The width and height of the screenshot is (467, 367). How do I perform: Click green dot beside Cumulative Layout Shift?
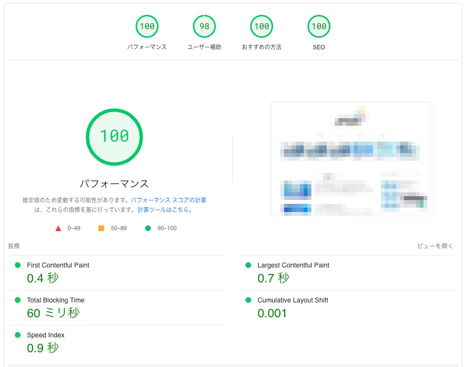248,300
